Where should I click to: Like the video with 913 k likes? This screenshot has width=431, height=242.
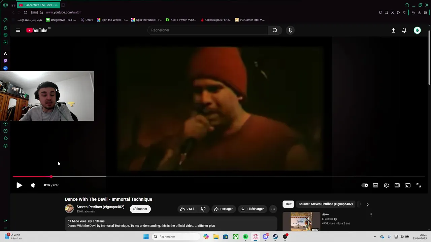point(188,209)
